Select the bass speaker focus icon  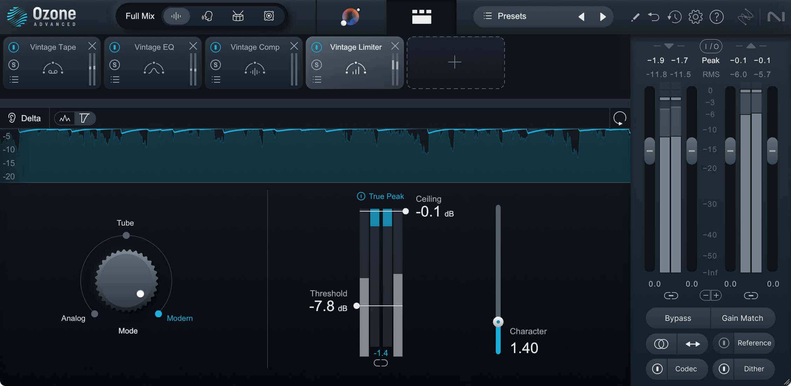[x=269, y=16]
